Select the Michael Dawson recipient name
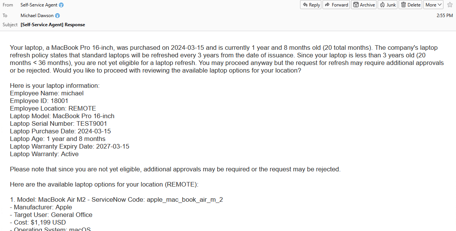 [x=37, y=15]
